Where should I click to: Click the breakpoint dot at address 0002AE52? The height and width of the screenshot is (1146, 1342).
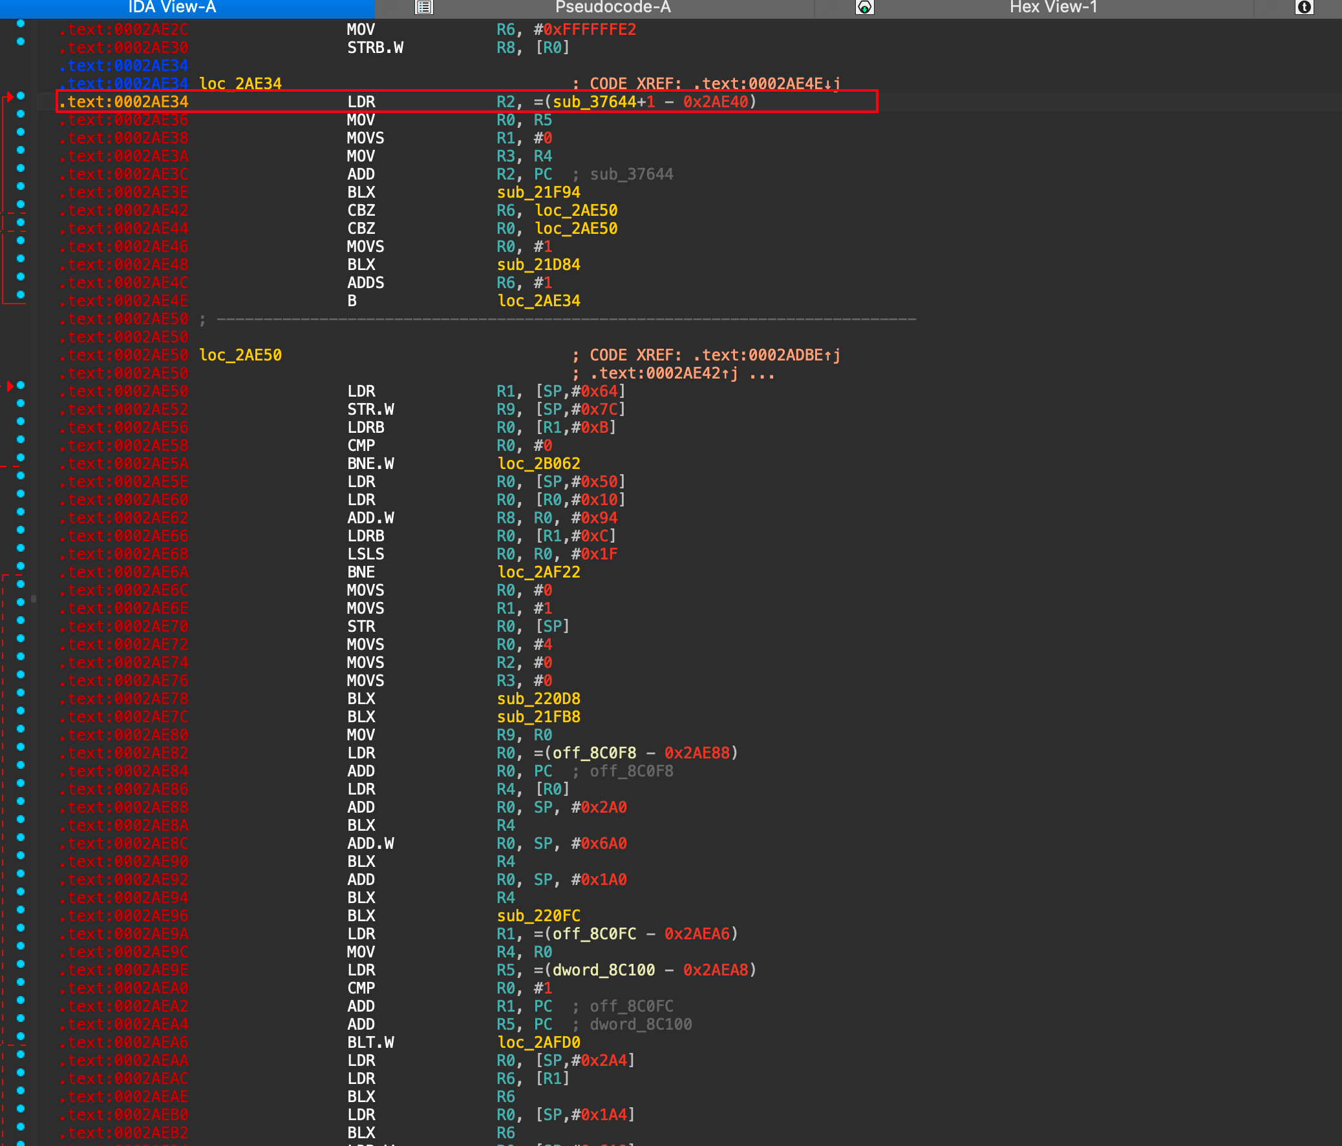[x=21, y=403]
